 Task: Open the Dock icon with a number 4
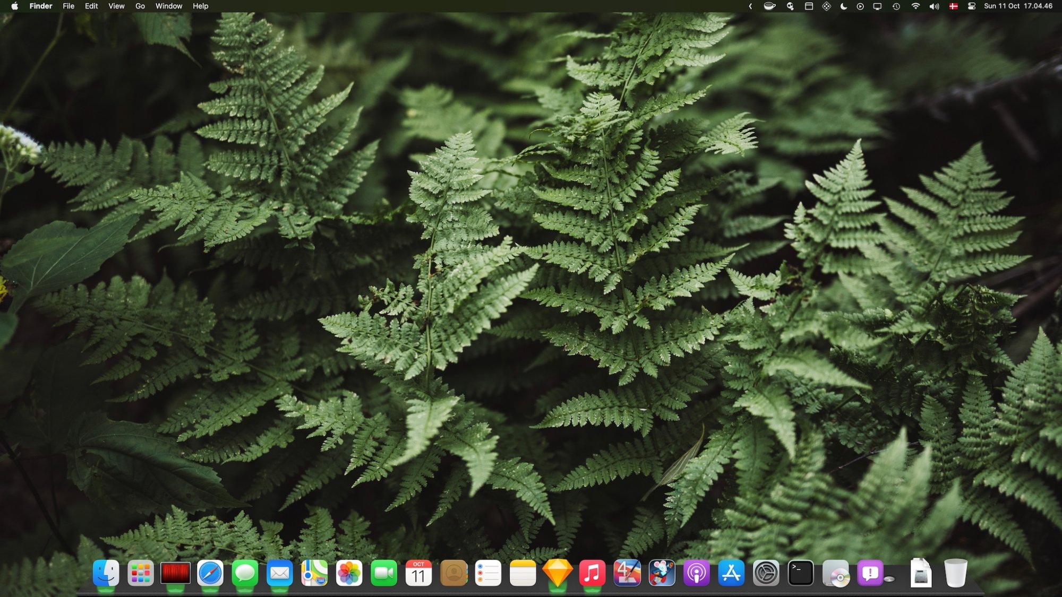click(627, 573)
